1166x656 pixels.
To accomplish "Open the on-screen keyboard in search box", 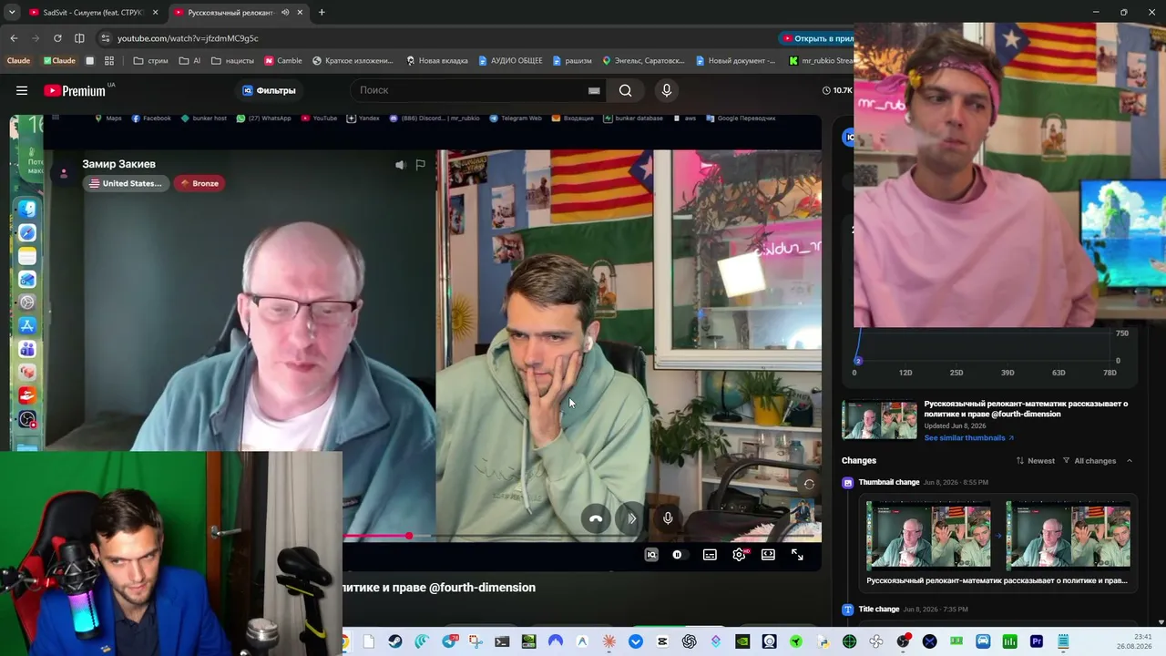I will click(594, 90).
